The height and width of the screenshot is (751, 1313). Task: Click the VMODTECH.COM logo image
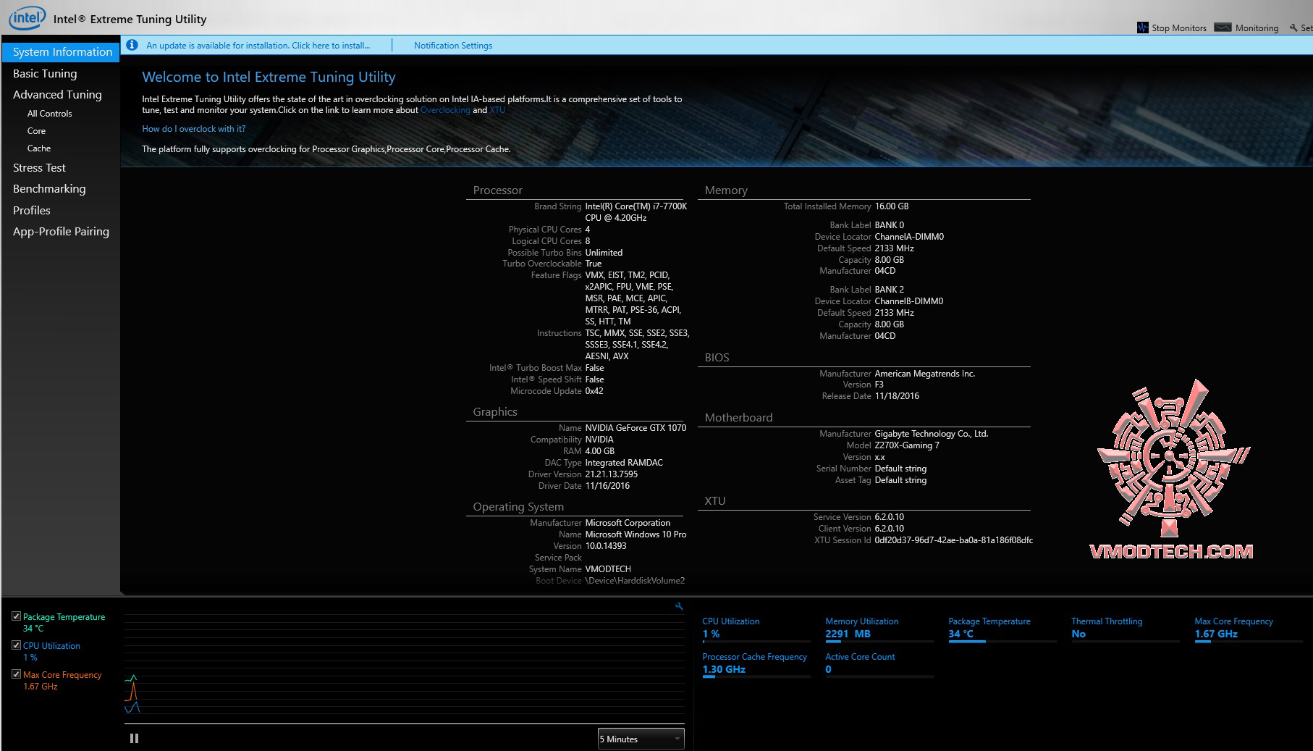[1172, 470]
